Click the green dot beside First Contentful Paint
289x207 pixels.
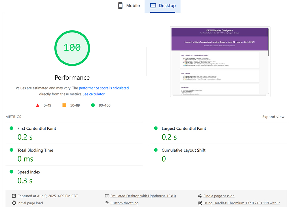pos(11,128)
